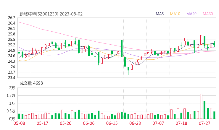This screenshot has width=219, height=130.
Task: Click the 06-28 date label
Action: 135,123
